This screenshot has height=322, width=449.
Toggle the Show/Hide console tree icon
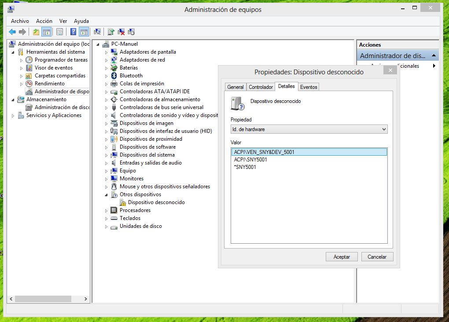click(x=47, y=31)
